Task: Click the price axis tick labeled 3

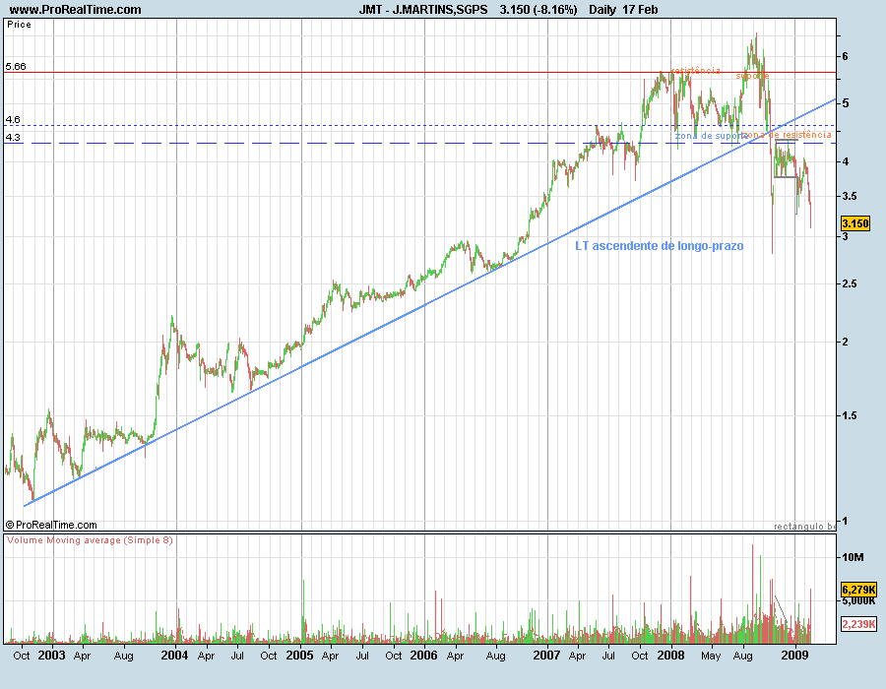Action: click(x=845, y=236)
